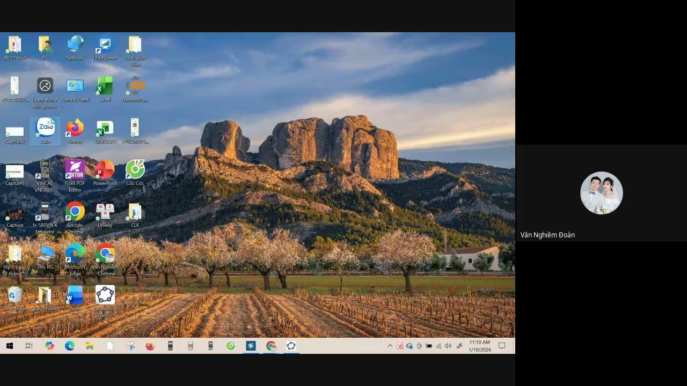Open Microsoft Edge on the taskbar
This screenshot has height=386, width=687.
[x=70, y=346]
